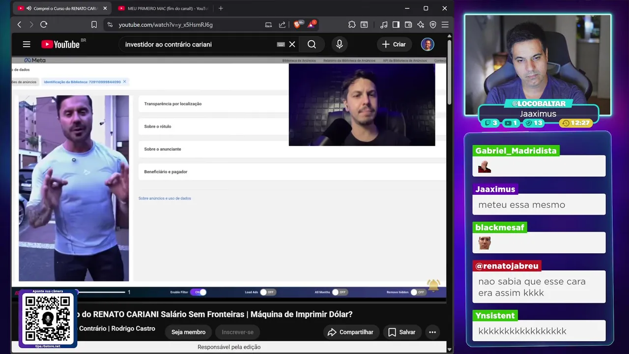
Task: Click the chat username 'Gabriel_Madridista'
Action: click(x=516, y=151)
